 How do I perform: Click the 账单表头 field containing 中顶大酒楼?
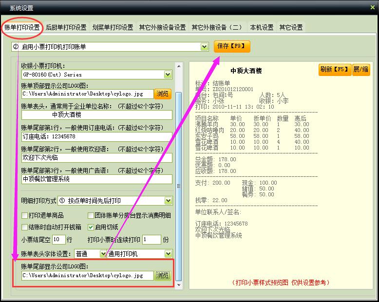(97, 115)
